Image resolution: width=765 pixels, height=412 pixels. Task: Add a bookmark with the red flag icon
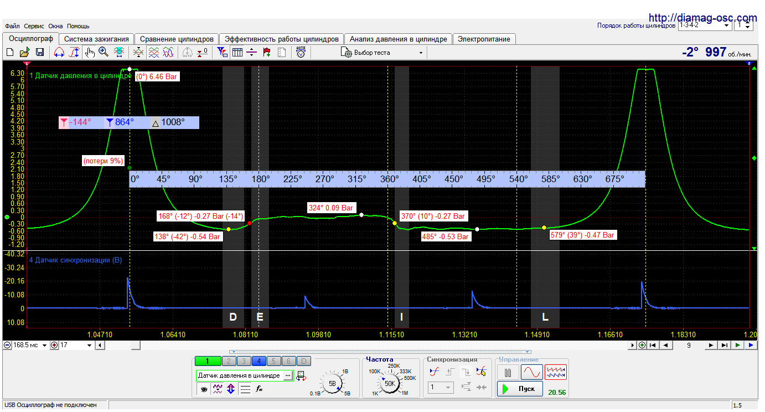pos(267,52)
